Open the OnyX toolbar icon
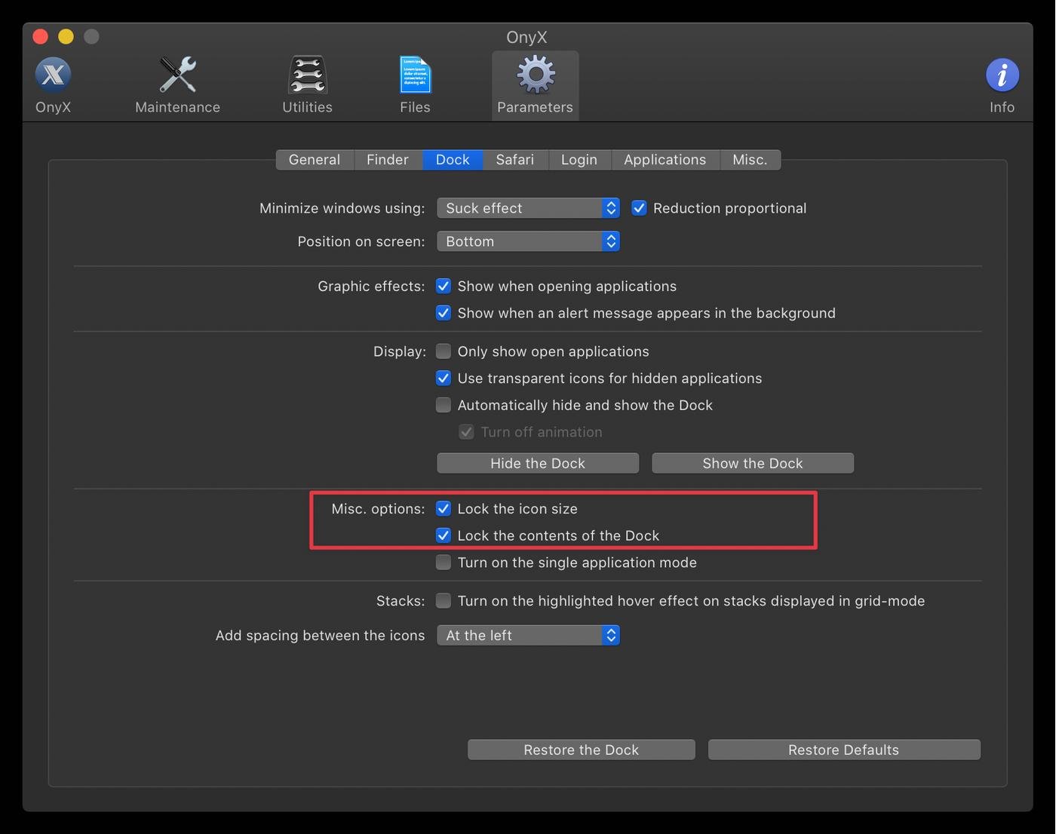The image size is (1056, 834). (x=53, y=75)
